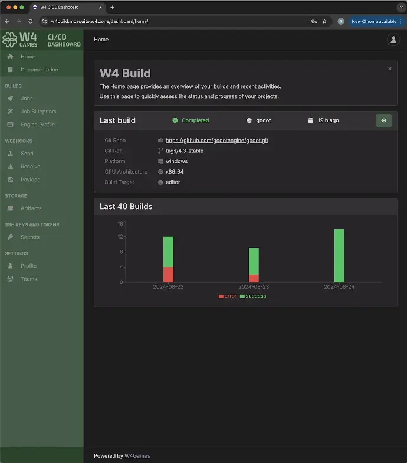This screenshot has width=407, height=463.
Task: Click the Job Blueprints tools icon
Action: pyautogui.click(x=11, y=111)
